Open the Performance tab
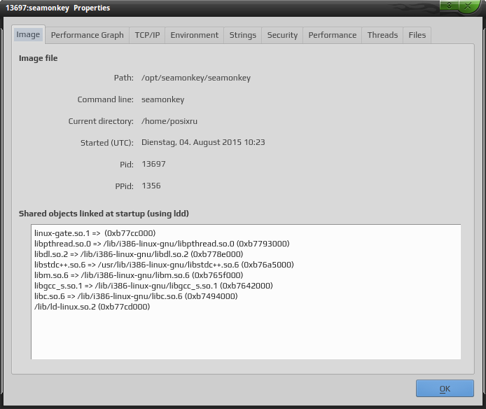This screenshot has width=486, height=409. pos(332,35)
